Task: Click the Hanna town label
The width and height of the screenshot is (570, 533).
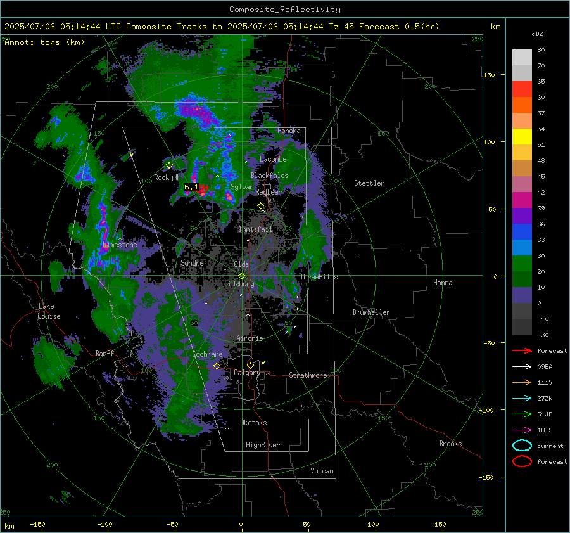Action: click(x=443, y=283)
